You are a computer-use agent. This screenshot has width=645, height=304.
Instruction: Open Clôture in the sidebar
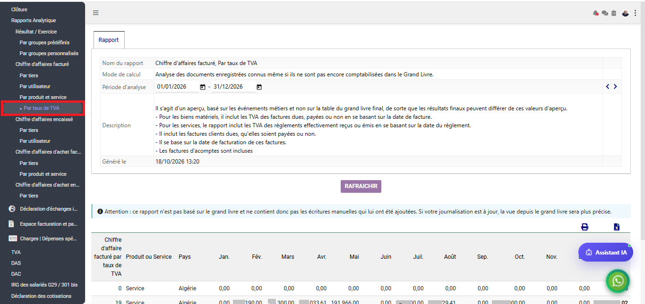[x=19, y=9]
